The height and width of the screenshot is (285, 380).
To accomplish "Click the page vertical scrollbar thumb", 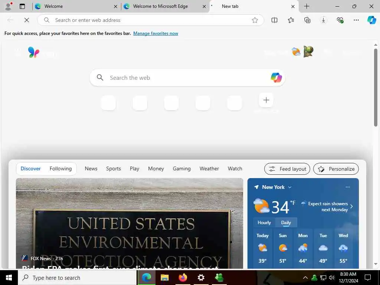I will tap(376, 87).
